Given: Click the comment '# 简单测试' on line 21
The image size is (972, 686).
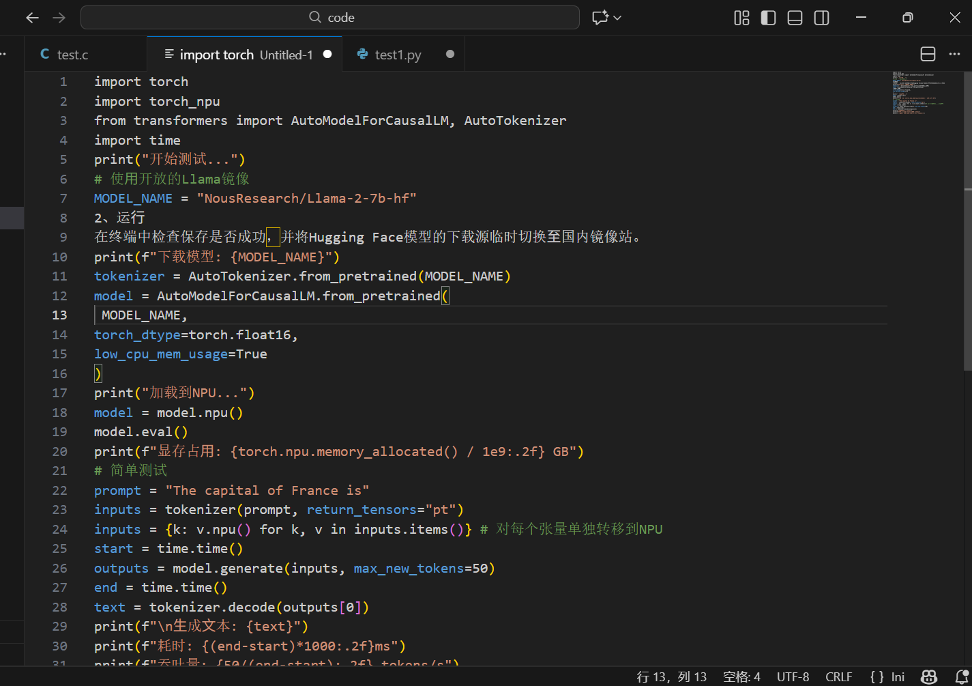Looking at the screenshot, I should point(130,471).
